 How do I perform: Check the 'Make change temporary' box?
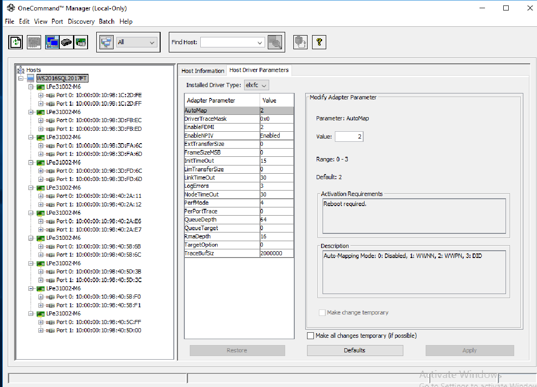[x=322, y=312]
